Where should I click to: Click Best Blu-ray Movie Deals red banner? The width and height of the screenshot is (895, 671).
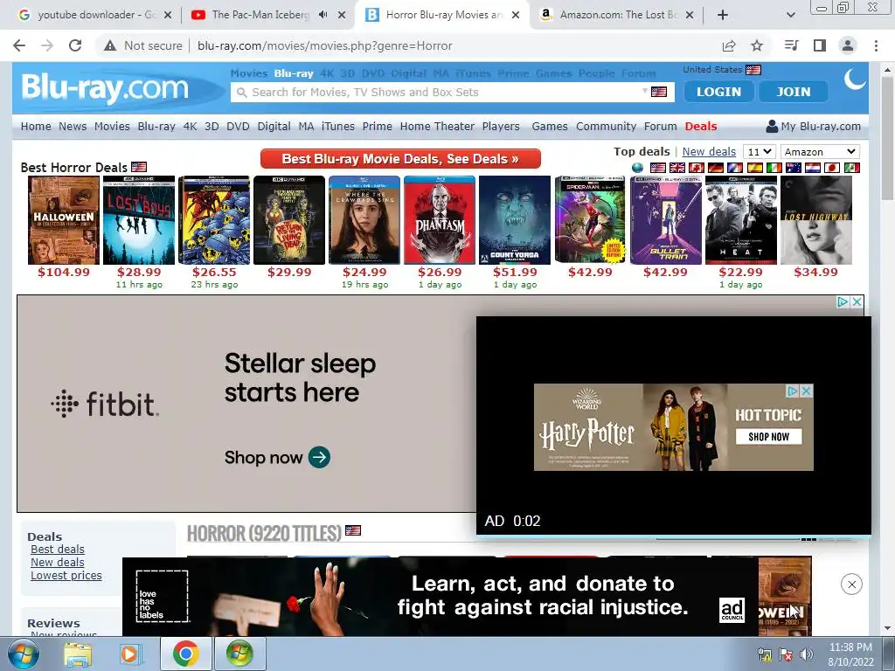400,159
